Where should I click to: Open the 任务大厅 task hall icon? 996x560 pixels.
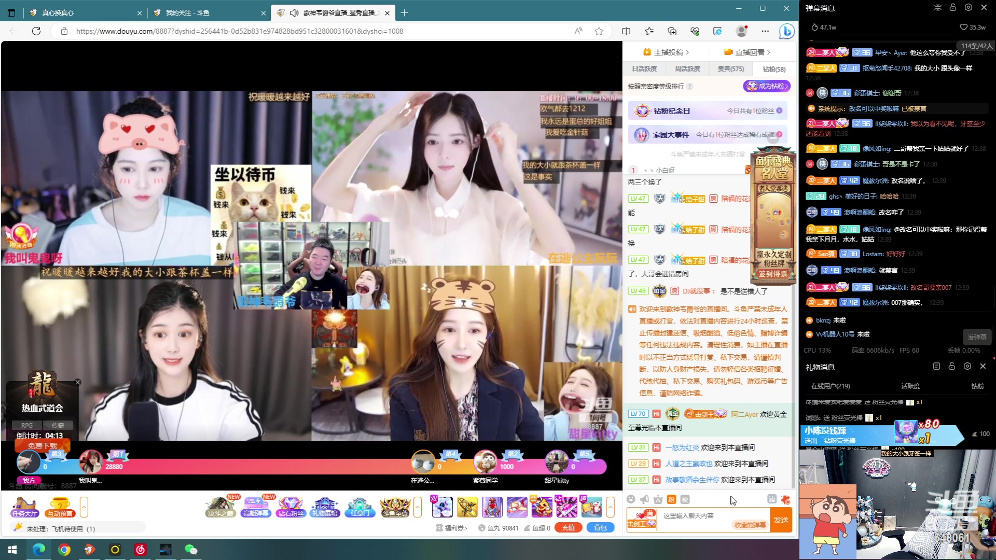pyautogui.click(x=24, y=507)
